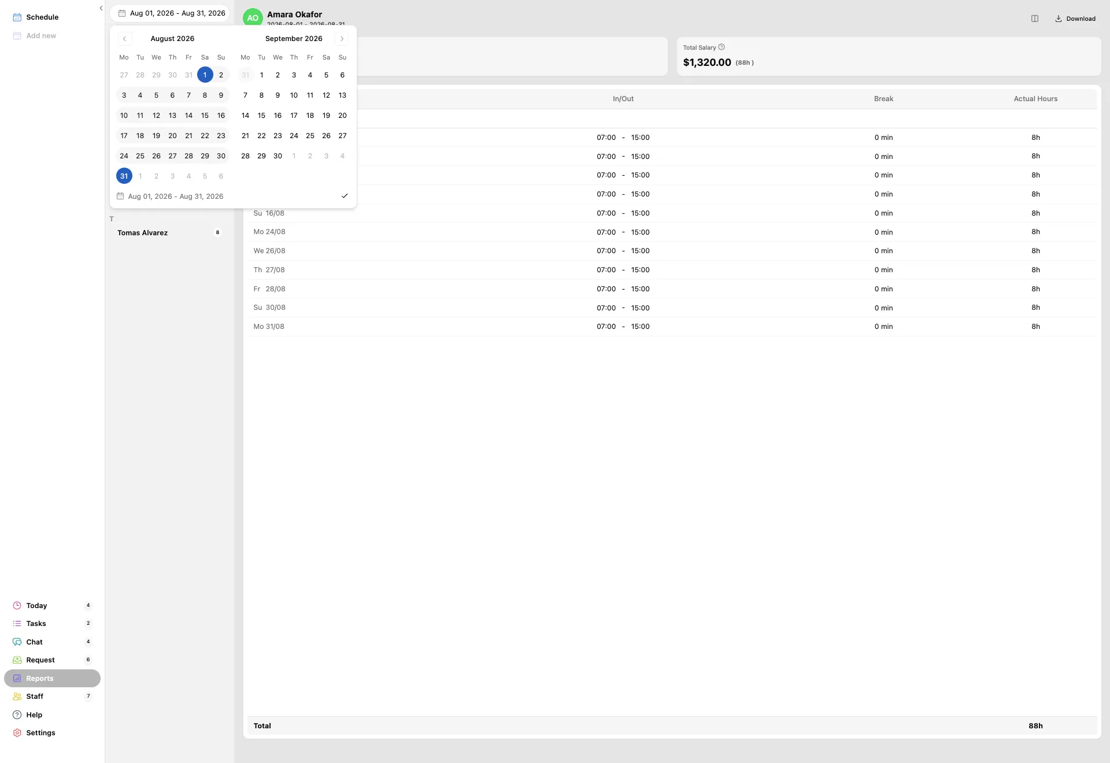This screenshot has height=763, width=1110.
Task: Open the Tasks page
Action: click(x=52, y=624)
